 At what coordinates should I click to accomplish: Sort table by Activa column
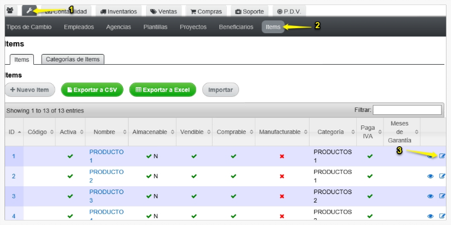(x=70, y=132)
